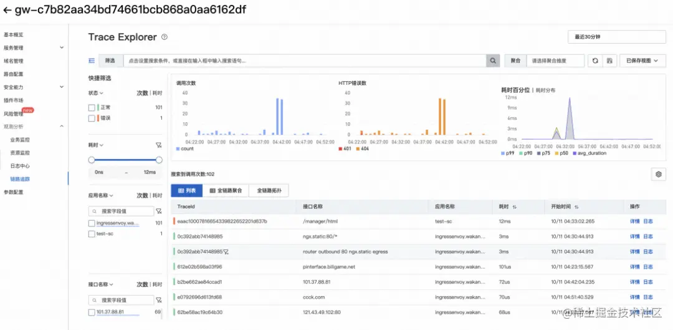Open 日志 for the ccck.com trace
The width and height of the screenshot is (673, 330).
click(647, 297)
